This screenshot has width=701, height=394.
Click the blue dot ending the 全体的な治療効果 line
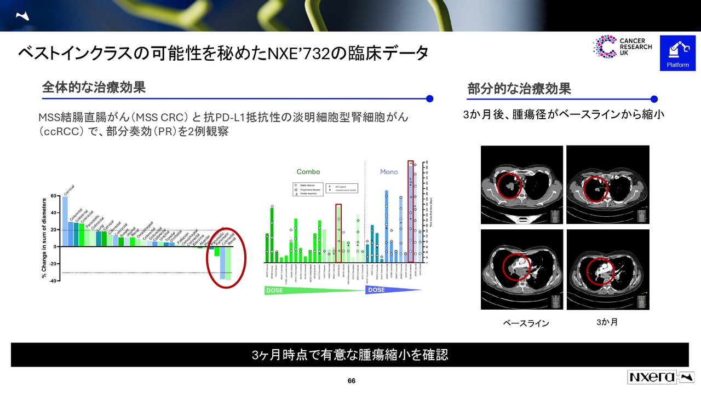point(430,99)
